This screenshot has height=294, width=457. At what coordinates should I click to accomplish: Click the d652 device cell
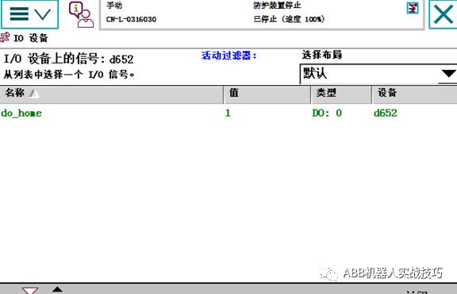tap(386, 113)
